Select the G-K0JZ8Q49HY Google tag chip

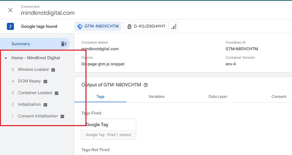pyautogui.click(x=146, y=26)
